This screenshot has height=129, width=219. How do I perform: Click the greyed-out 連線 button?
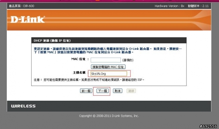(131, 91)
